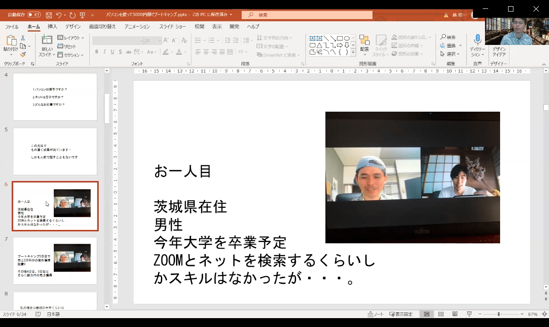Click the zoom slider in the status bar

click(499, 314)
